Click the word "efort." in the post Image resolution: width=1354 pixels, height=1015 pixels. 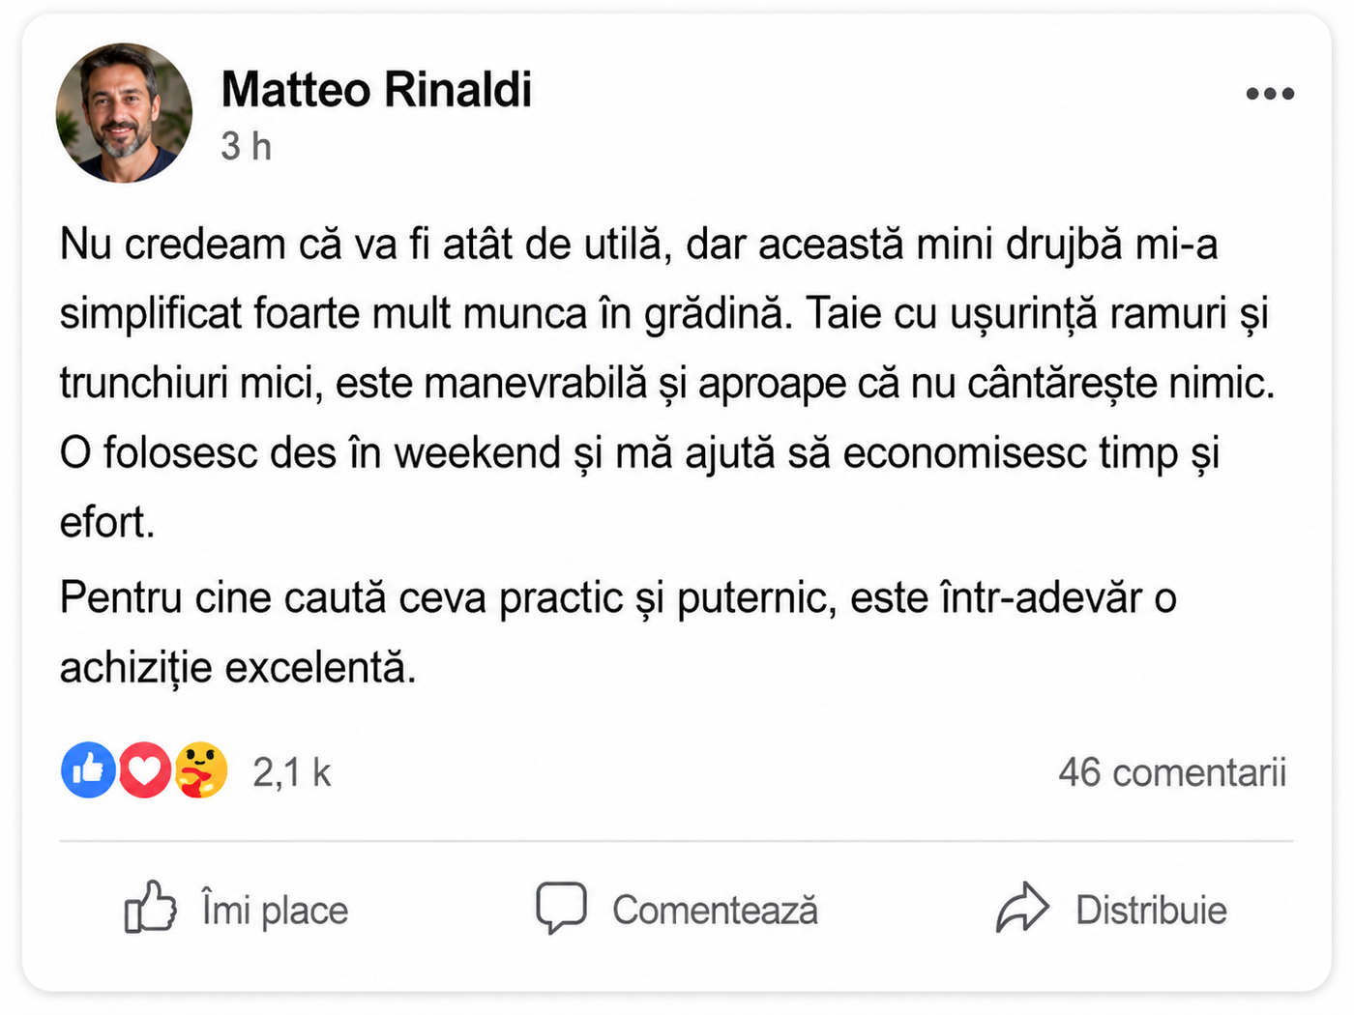[107, 522]
